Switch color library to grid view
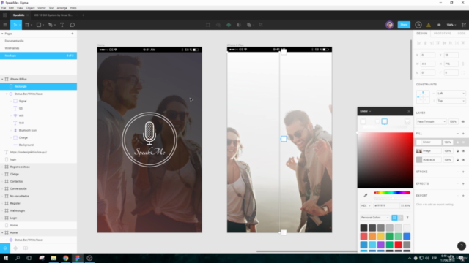Viewport: 469px width, 263px height. [394, 218]
